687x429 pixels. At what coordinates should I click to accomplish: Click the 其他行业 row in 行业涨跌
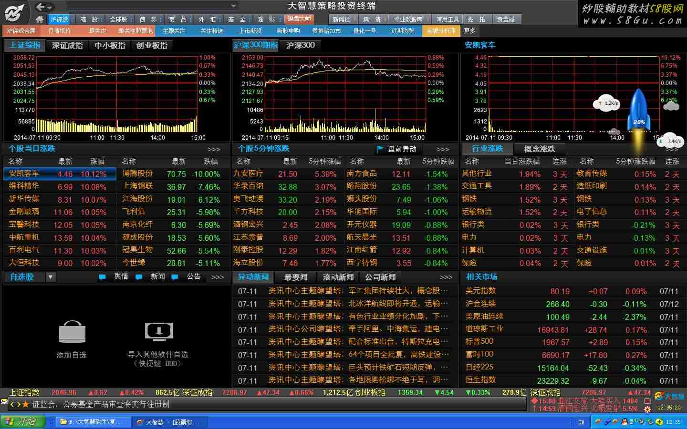[516, 174]
